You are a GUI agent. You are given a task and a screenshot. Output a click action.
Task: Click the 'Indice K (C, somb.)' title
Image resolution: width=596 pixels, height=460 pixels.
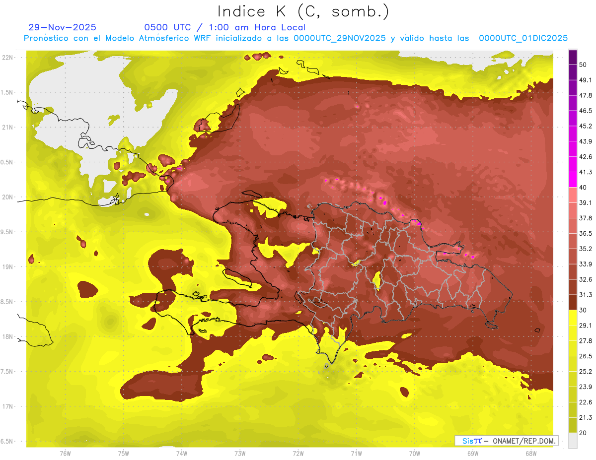[303, 12]
